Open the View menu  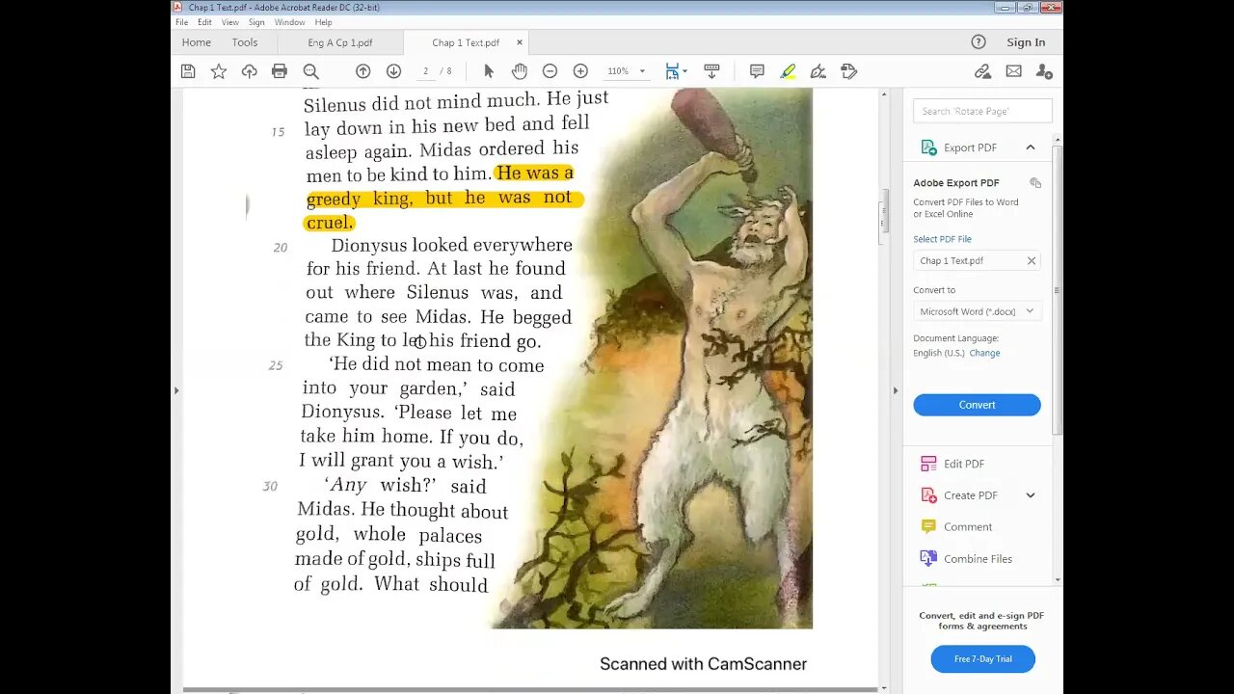coord(230,22)
